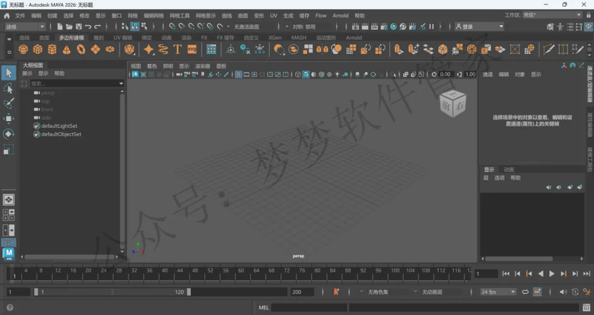Open the 24 fps frame rate dropdown
Screen dimensions: 594x315
tap(498, 292)
